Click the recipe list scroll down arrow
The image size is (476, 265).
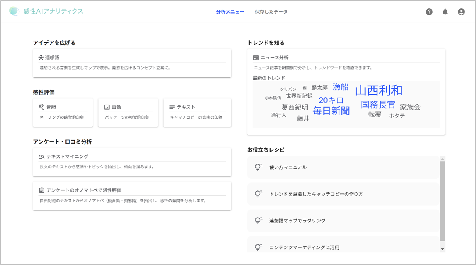tap(443, 249)
